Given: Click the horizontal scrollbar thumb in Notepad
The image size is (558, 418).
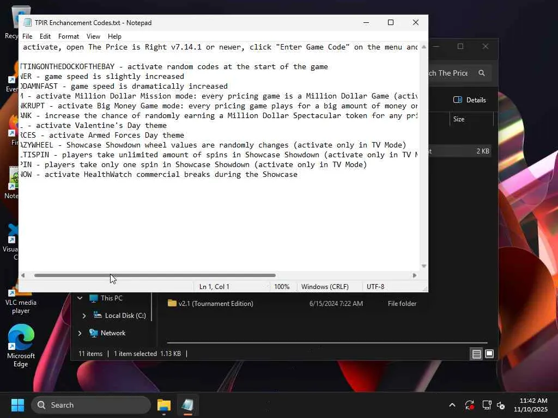Looking at the screenshot, I should pos(155,275).
